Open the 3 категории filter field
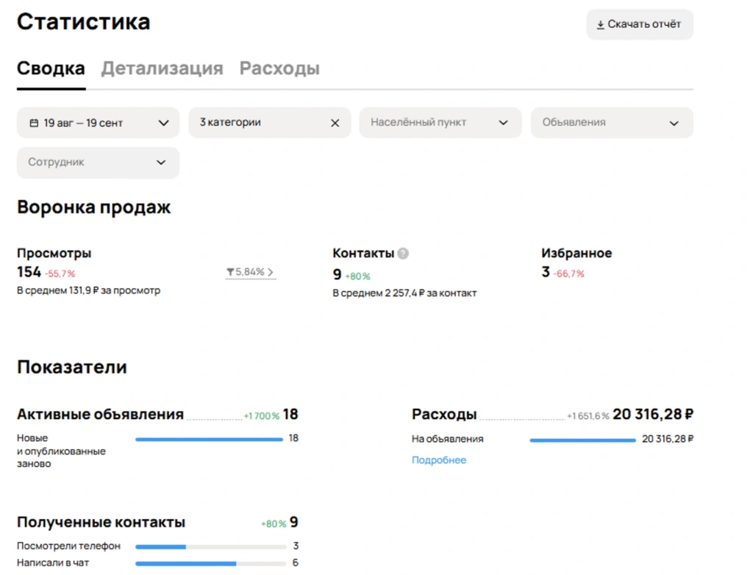Image resolution: width=753 pixels, height=575 pixels. point(269,123)
